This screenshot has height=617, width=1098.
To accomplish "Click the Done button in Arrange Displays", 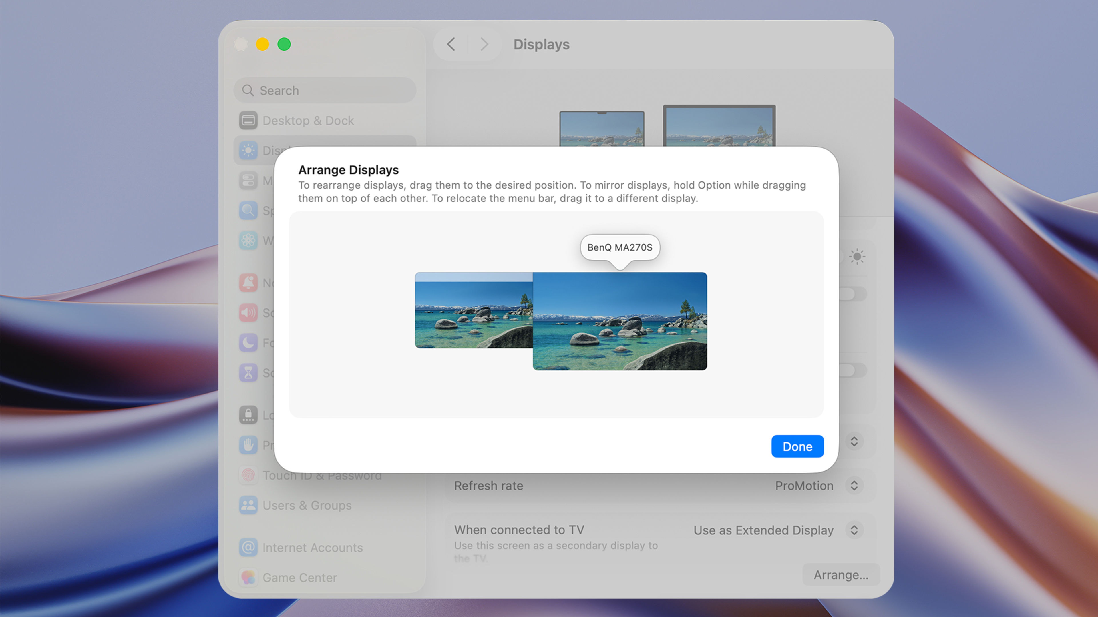I will click(x=797, y=446).
